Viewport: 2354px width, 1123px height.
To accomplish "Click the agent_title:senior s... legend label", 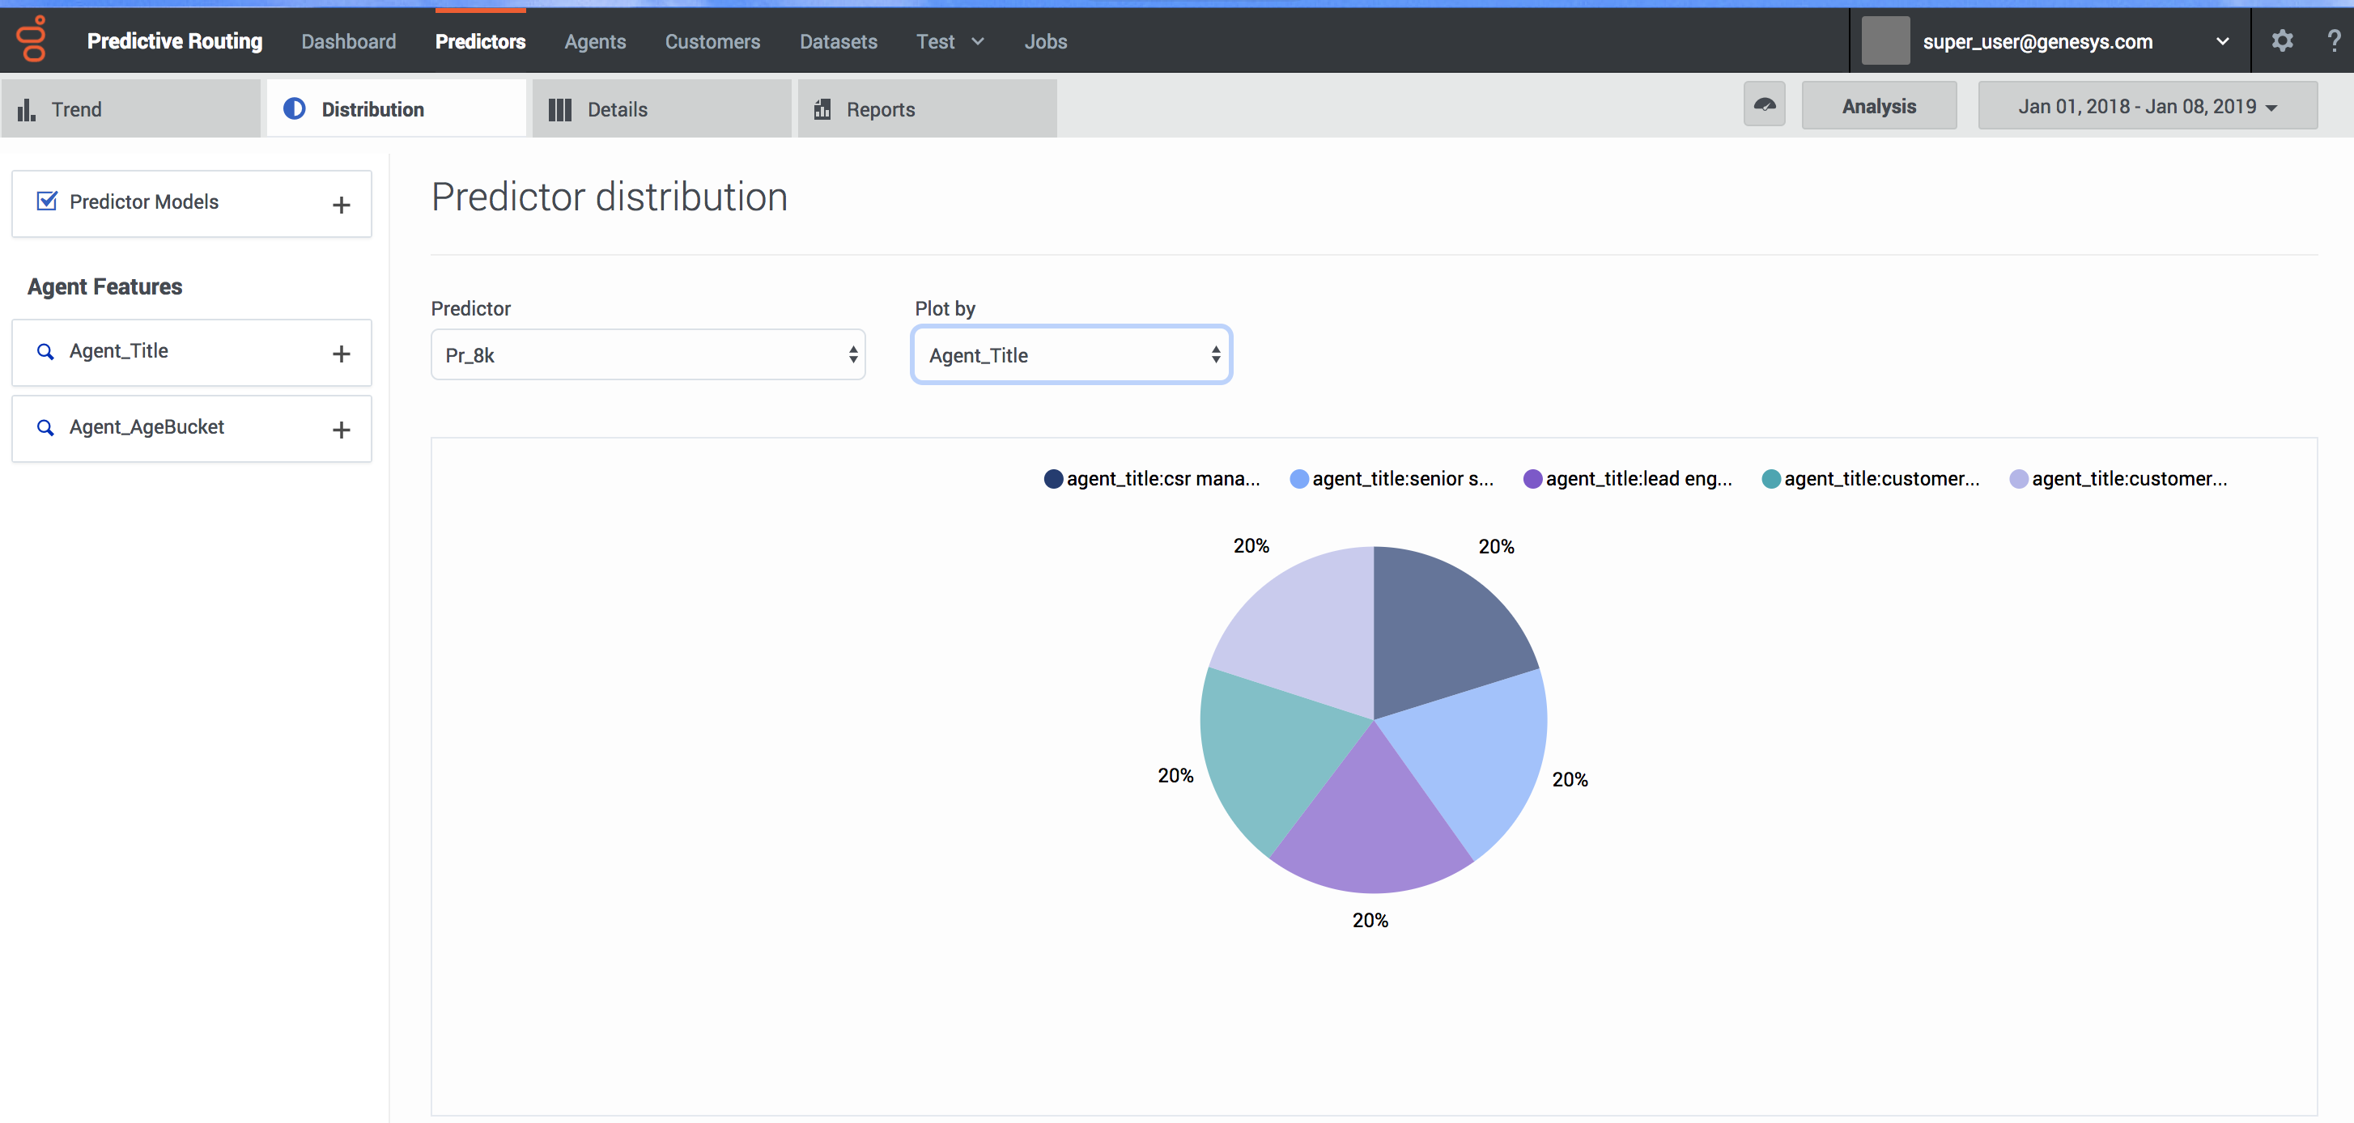I will point(1403,479).
